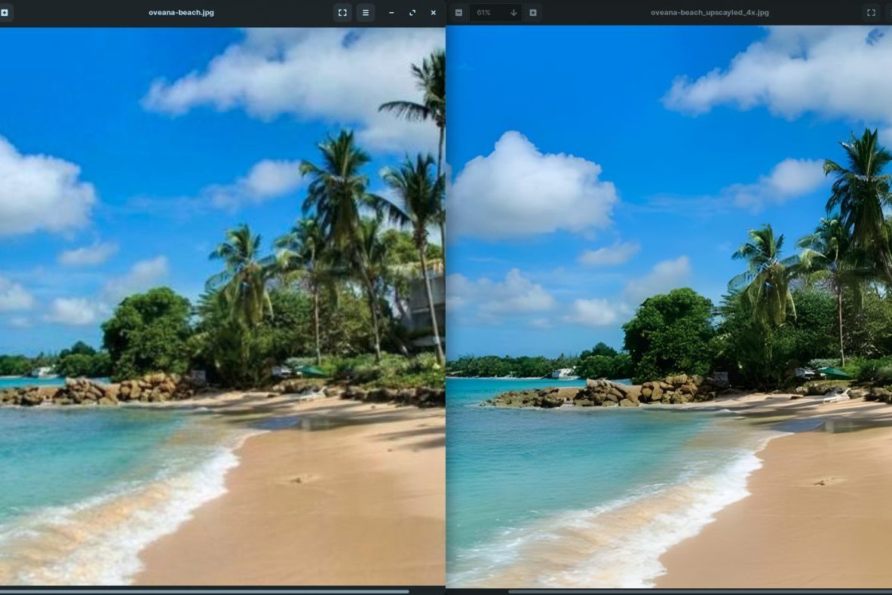The height and width of the screenshot is (595, 892).
Task: Click horizontal scrollbar of the left image
Action: click(204, 591)
